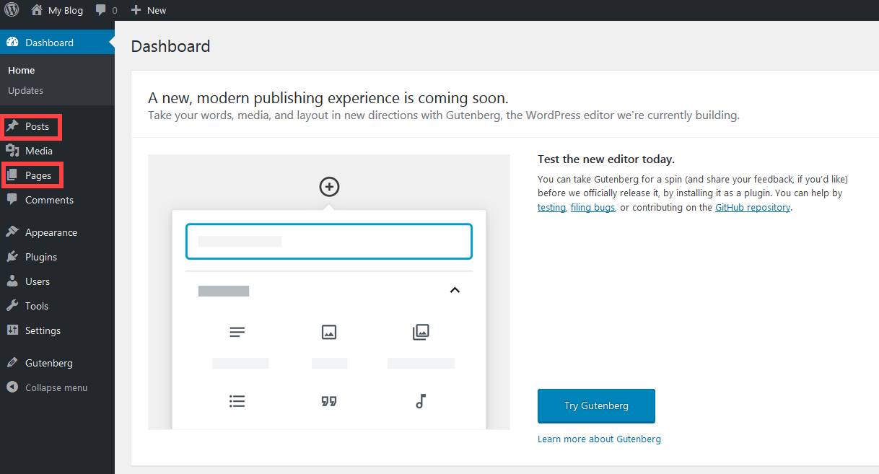The image size is (879, 474).
Task: Click the Gutenberg pencil icon
Action: [x=12, y=363]
